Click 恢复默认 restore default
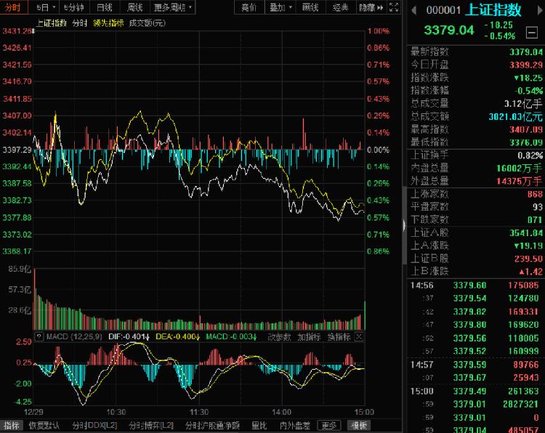The height and width of the screenshot is (433, 545). pyautogui.click(x=44, y=425)
